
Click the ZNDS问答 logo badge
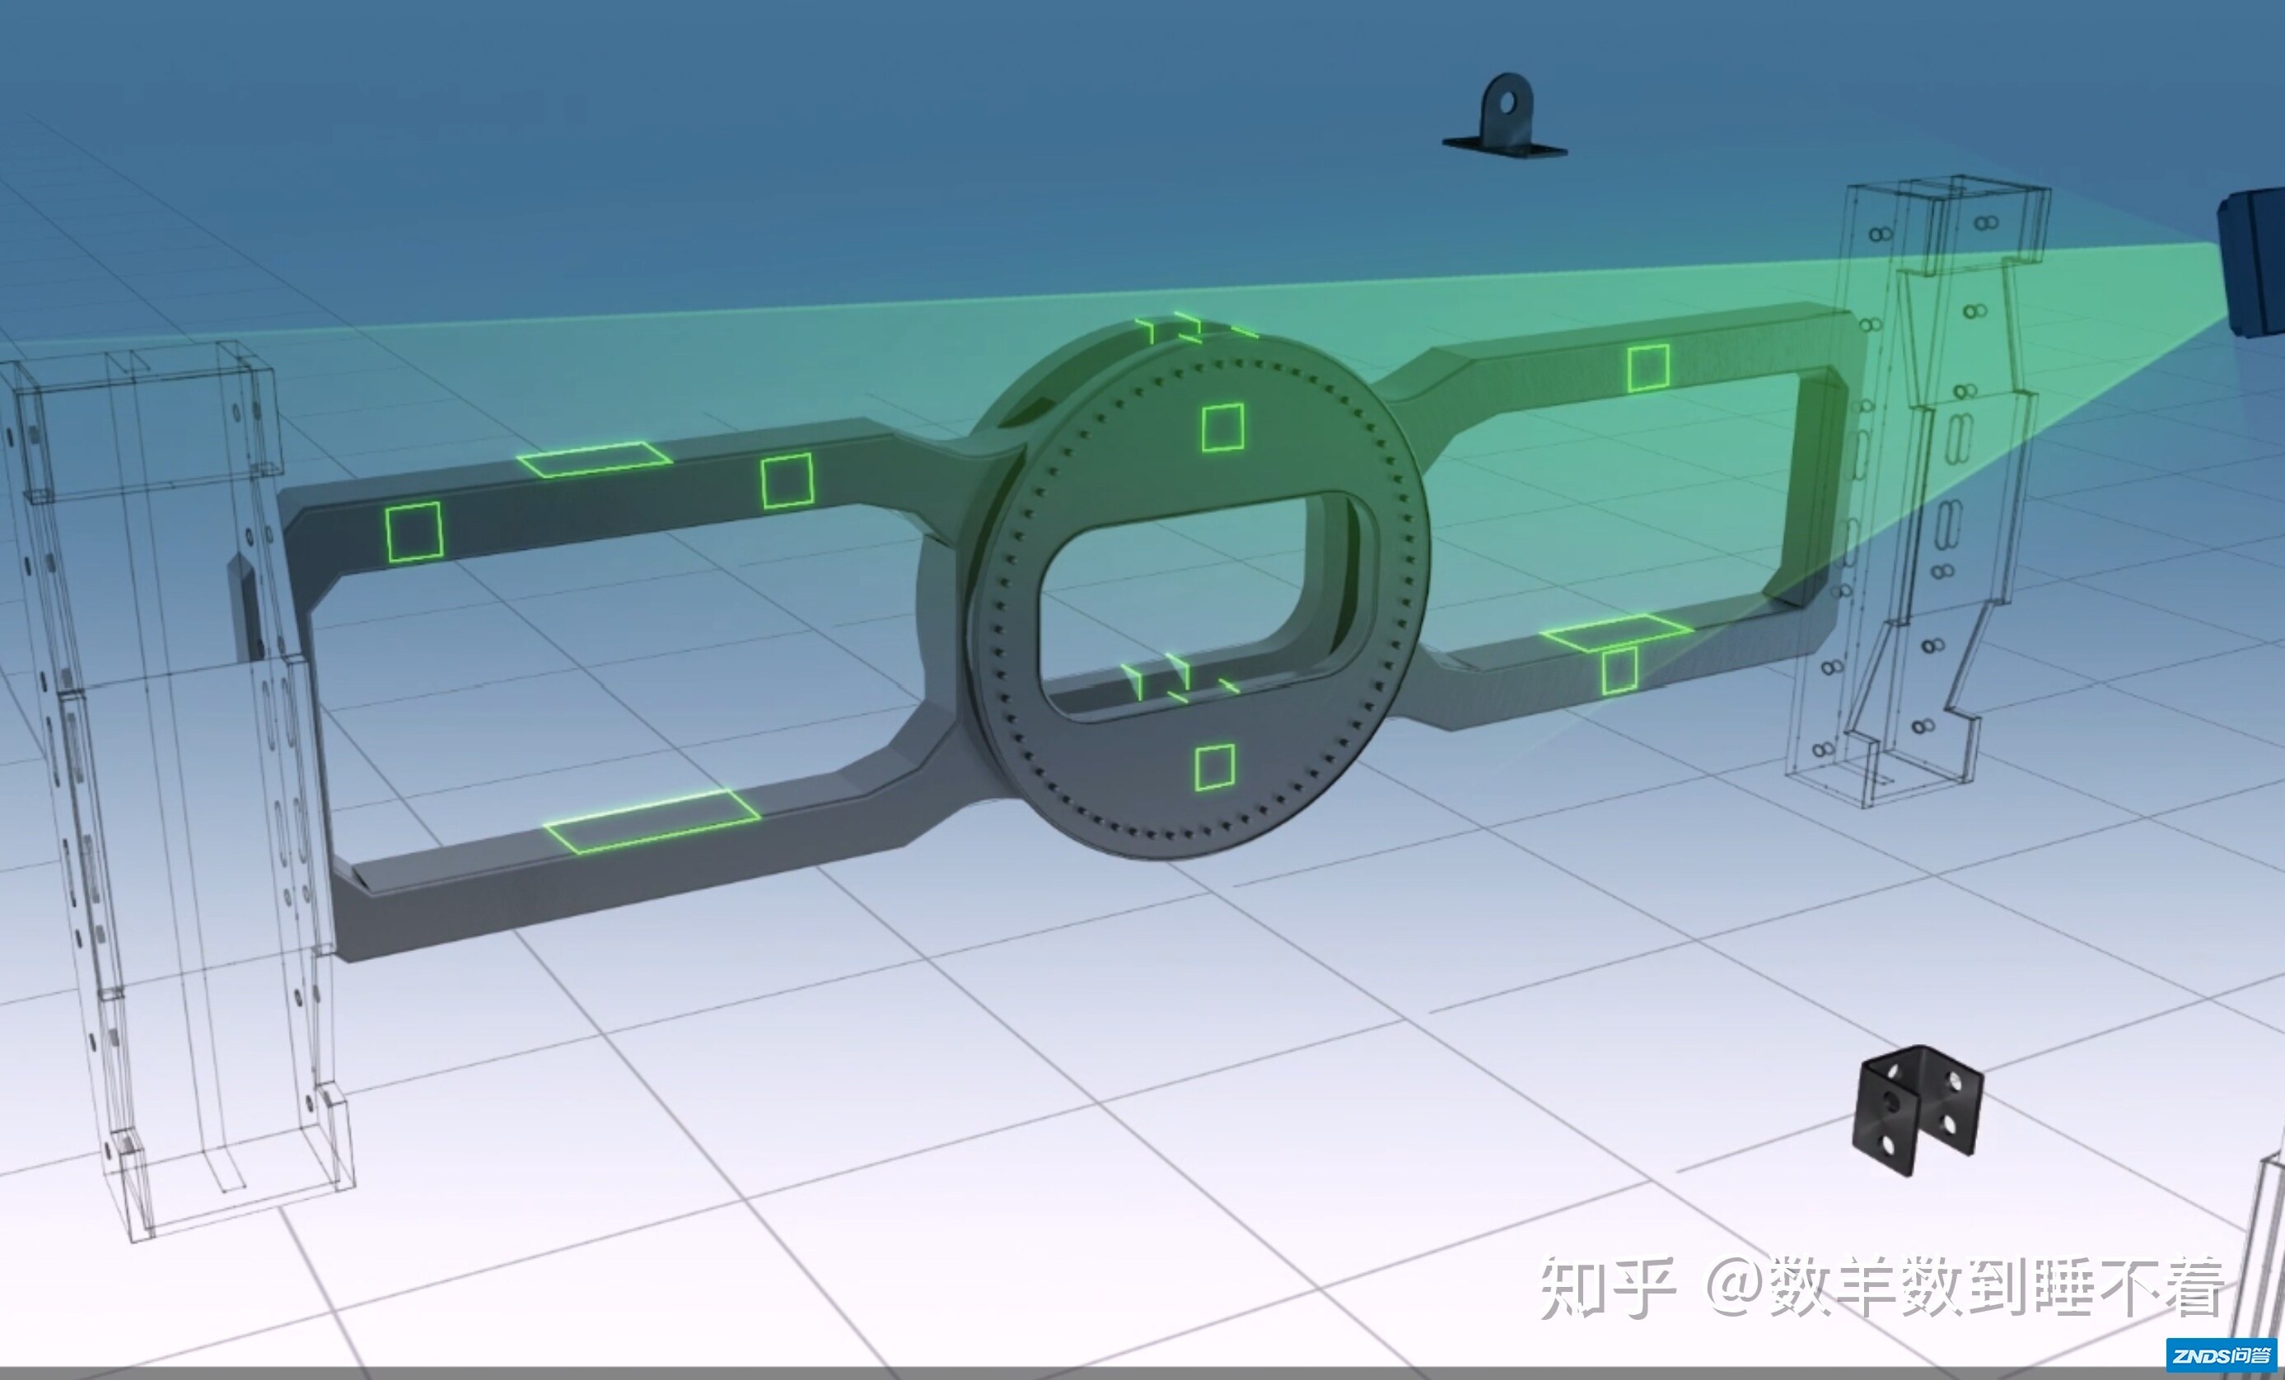click(2220, 1355)
